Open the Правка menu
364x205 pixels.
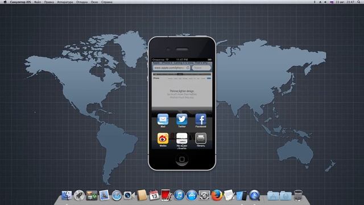(49, 2)
